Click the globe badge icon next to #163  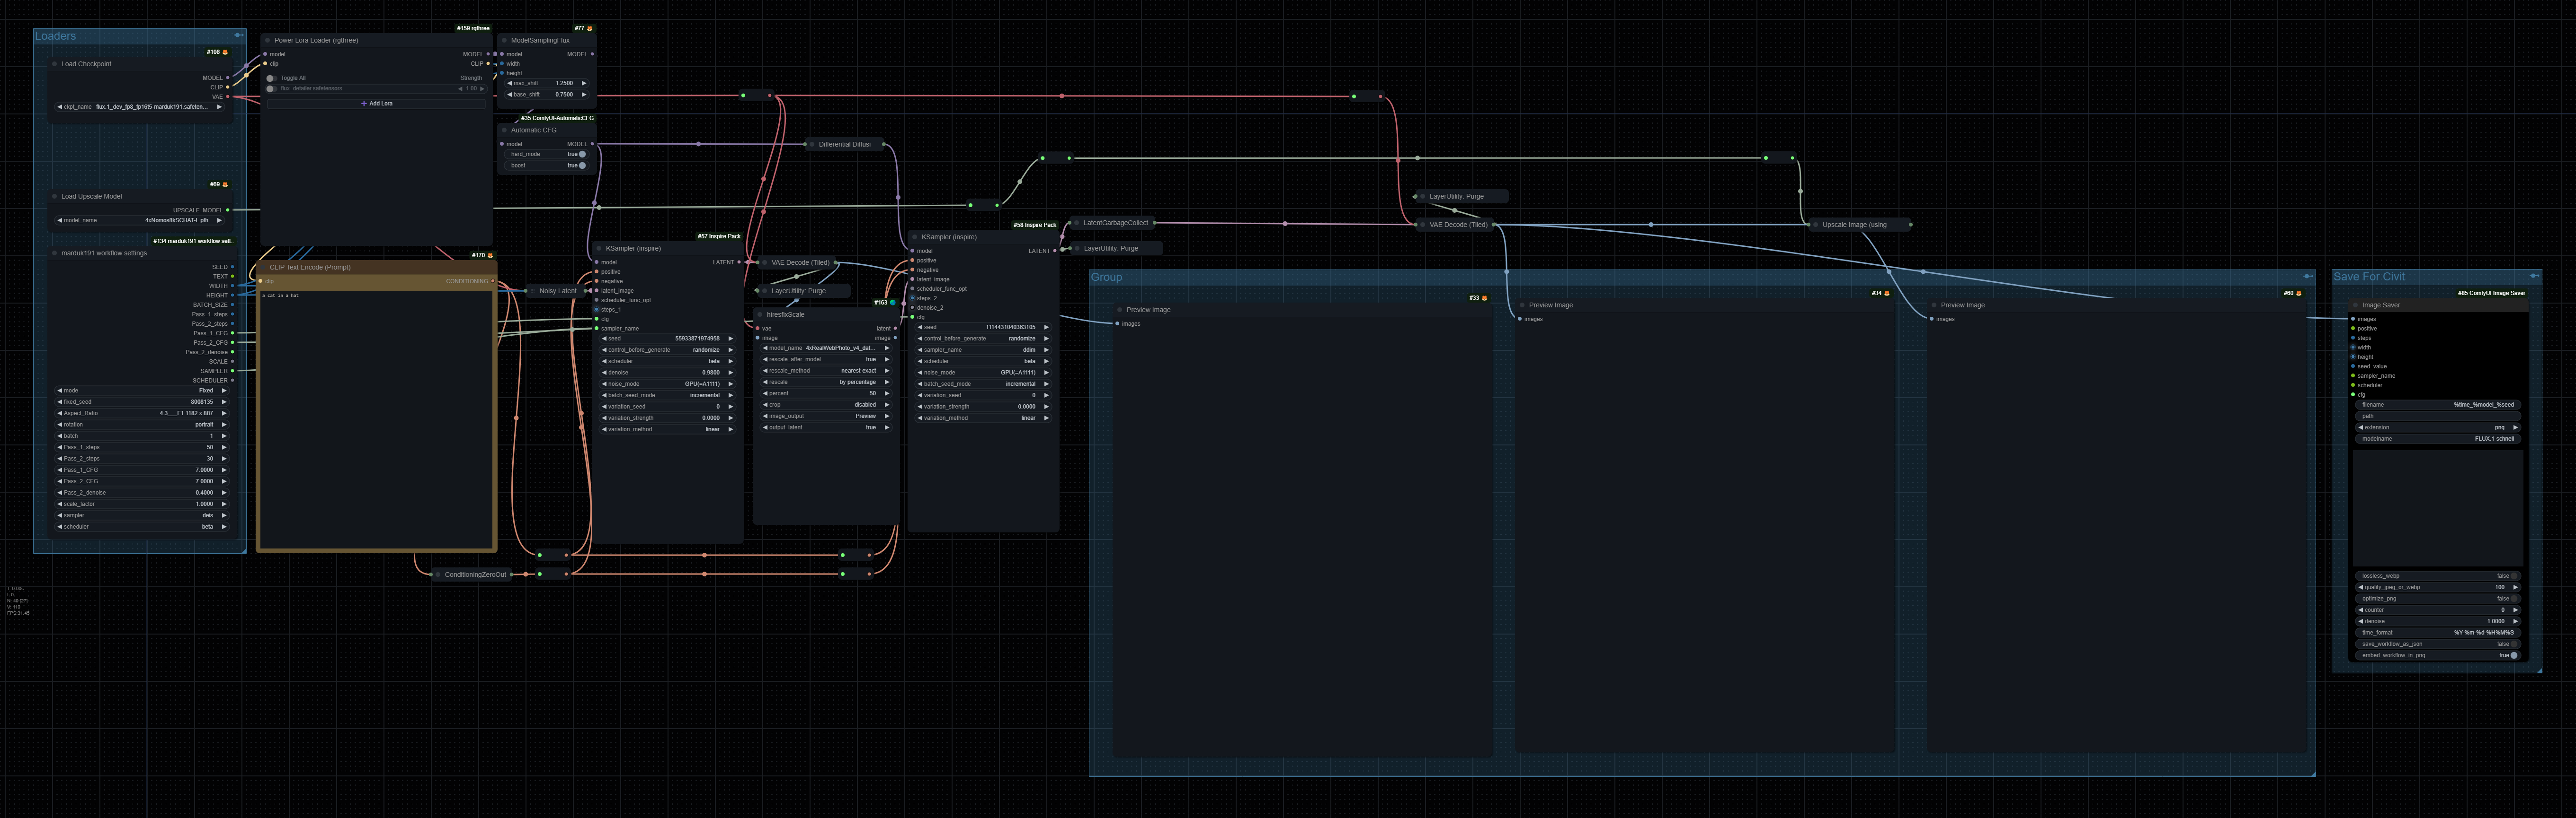893,303
